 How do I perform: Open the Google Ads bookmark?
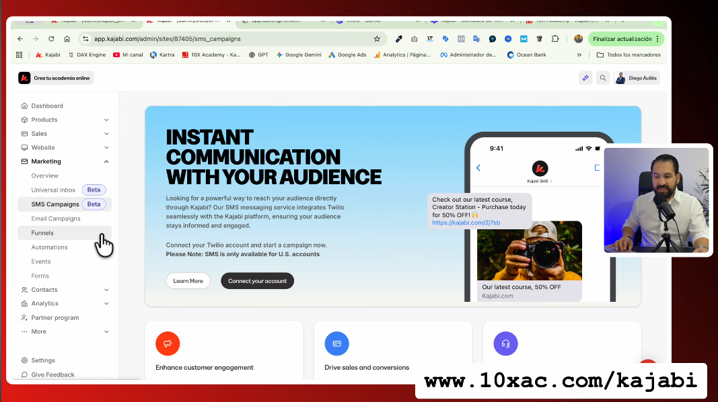click(x=347, y=55)
